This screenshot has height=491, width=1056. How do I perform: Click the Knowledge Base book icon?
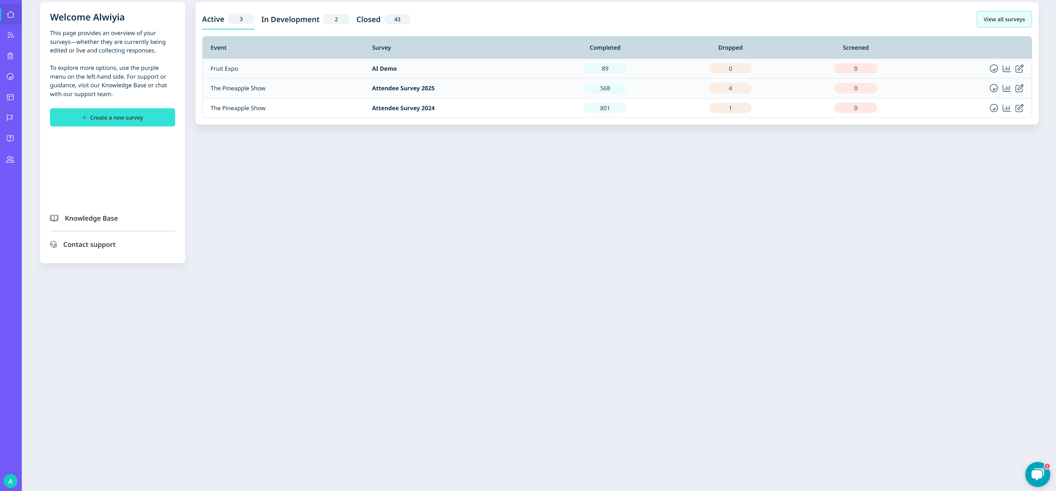pyautogui.click(x=54, y=218)
